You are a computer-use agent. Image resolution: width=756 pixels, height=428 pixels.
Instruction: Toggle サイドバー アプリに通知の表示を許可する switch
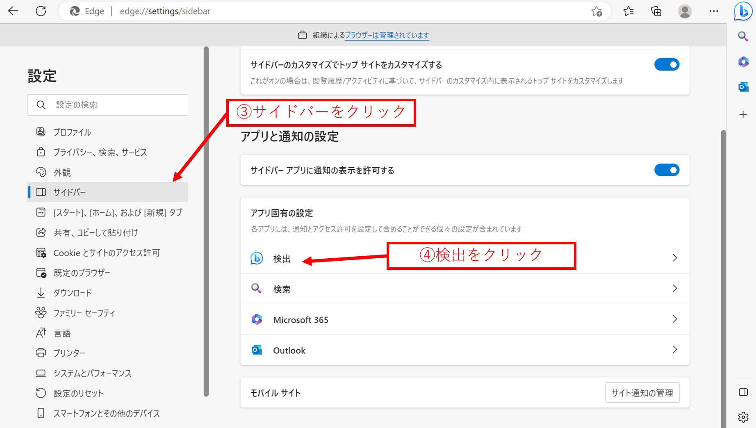[x=667, y=170]
